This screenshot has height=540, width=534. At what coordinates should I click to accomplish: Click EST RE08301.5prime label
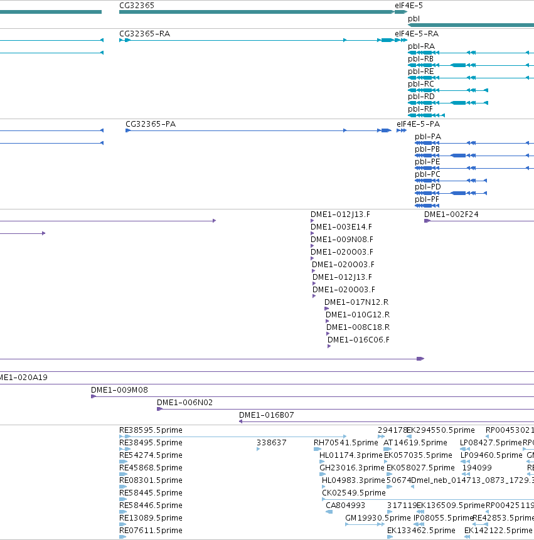click(x=151, y=480)
